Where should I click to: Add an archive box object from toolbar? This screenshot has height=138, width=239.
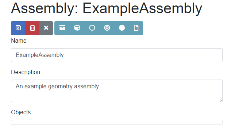62,28
